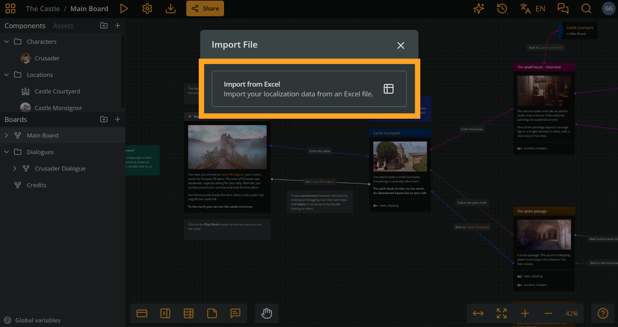The width and height of the screenshot is (618, 327).
Task: Choose Import from Excel option
Action: point(309,89)
